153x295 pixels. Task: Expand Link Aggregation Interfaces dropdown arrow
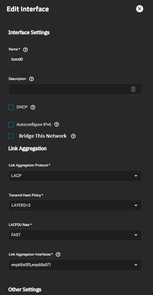coord(136,265)
